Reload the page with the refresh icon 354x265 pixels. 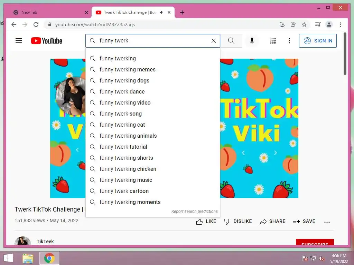[x=36, y=24]
